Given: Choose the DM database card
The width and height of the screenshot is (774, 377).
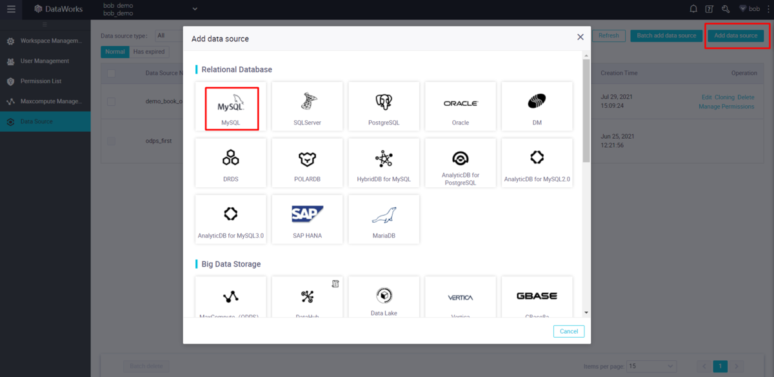Looking at the screenshot, I should click(537, 106).
